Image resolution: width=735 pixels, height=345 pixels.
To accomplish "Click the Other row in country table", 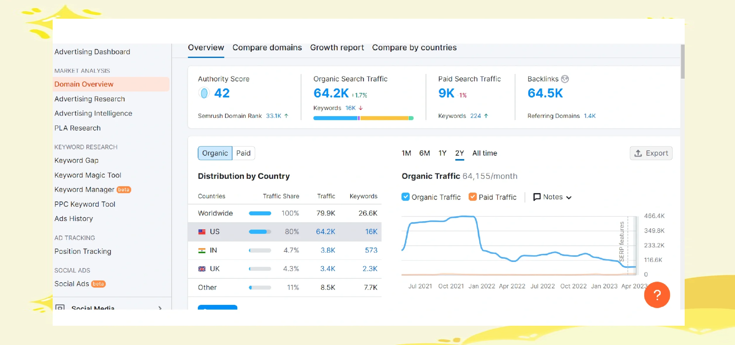I will point(285,288).
